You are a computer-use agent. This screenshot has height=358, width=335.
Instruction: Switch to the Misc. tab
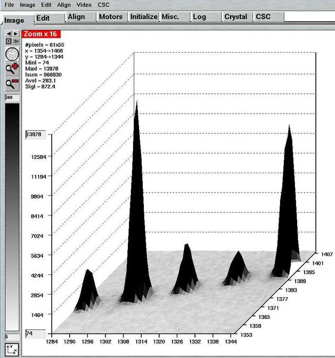[x=175, y=17]
